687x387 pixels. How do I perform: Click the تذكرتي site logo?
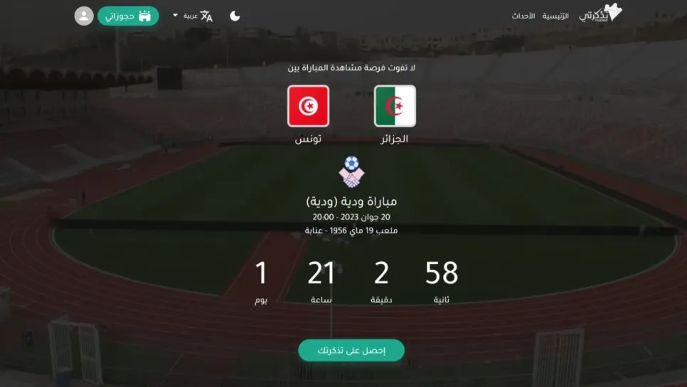[600, 13]
